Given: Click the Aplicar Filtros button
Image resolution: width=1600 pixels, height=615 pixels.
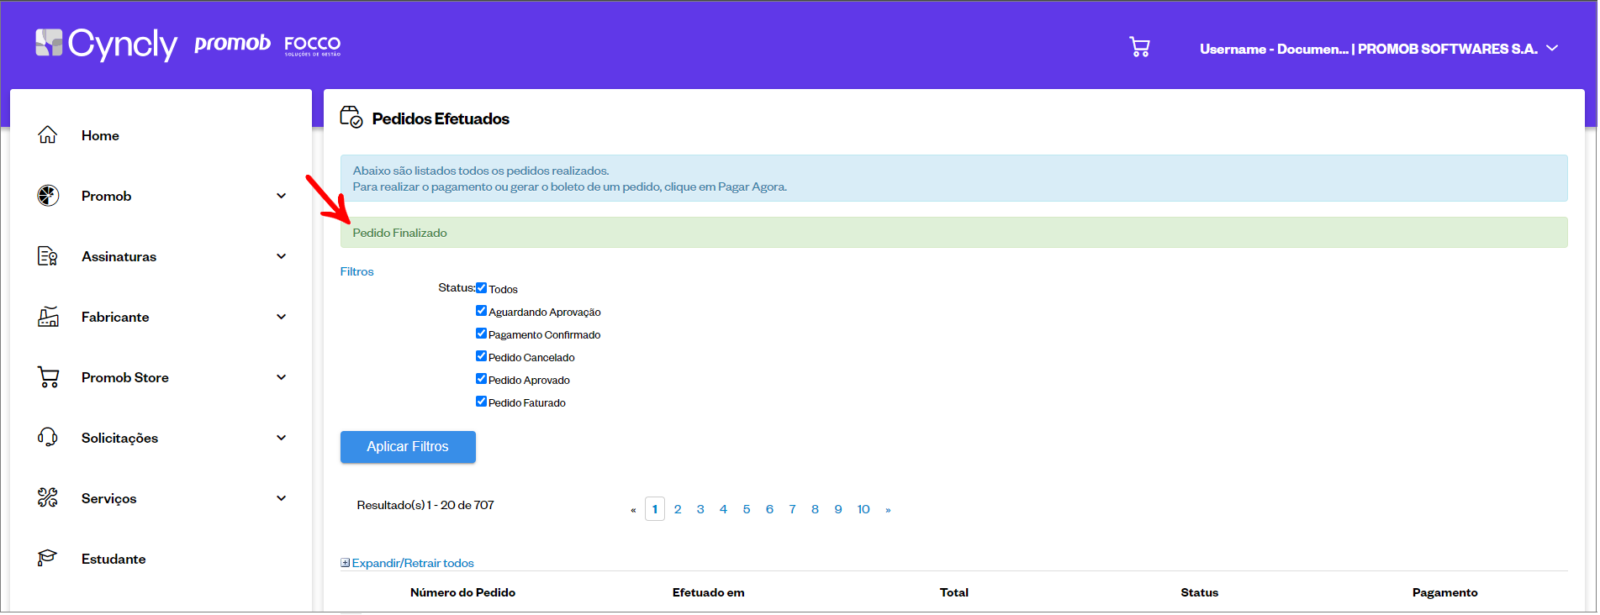Looking at the screenshot, I should [408, 447].
